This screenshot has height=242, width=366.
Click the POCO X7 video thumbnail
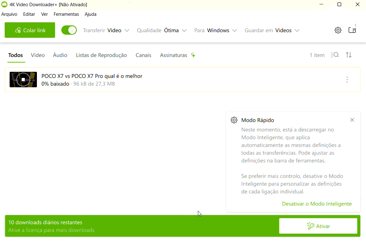tap(23, 80)
